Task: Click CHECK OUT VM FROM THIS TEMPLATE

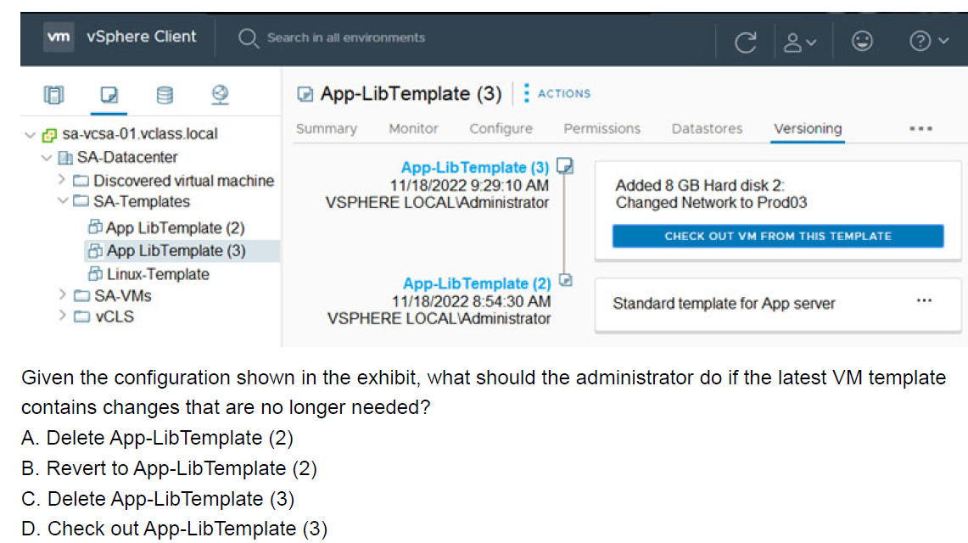Action: tap(777, 236)
